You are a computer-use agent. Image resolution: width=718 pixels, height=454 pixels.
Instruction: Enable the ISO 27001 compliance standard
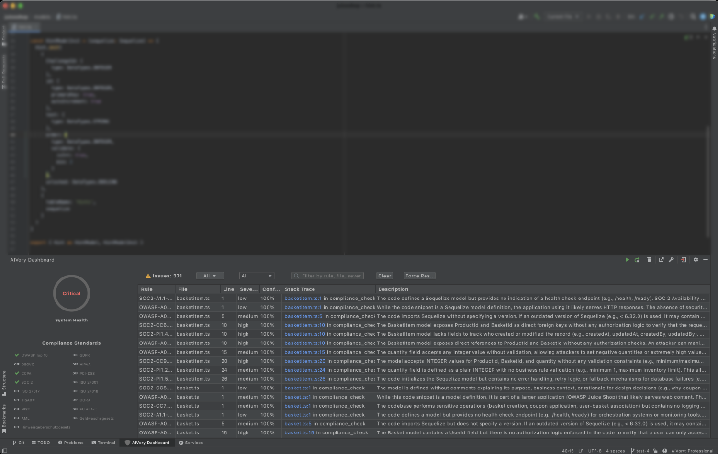pos(85,382)
